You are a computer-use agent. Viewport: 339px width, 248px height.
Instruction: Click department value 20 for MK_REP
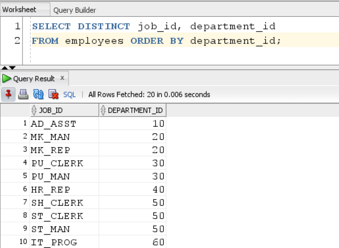tap(133, 150)
